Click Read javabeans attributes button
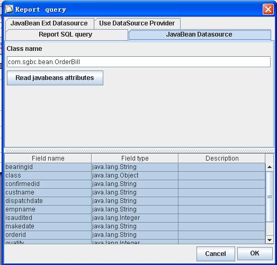This screenshot has height=265, width=277. point(55,78)
